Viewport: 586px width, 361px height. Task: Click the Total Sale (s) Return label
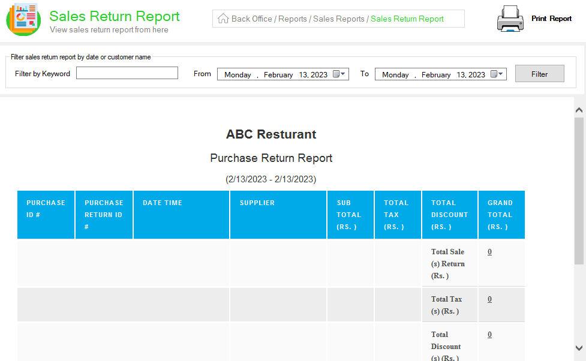click(x=448, y=264)
